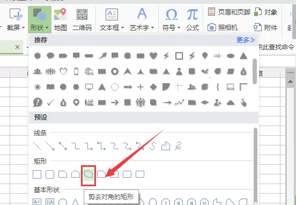Click the 文本框 text box icon
This screenshot has width=296, height=205.
(x=112, y=14)
